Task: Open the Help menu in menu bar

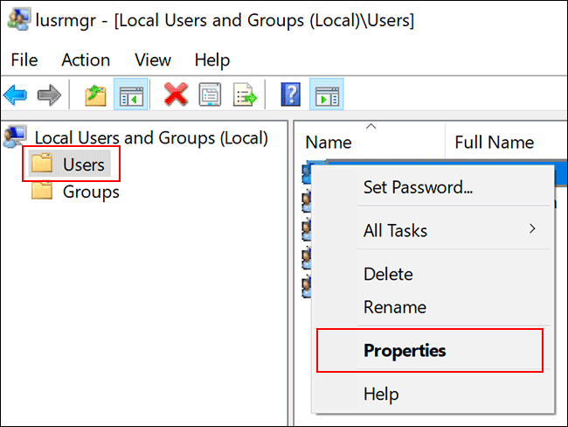Action: [x=211, y=59]
